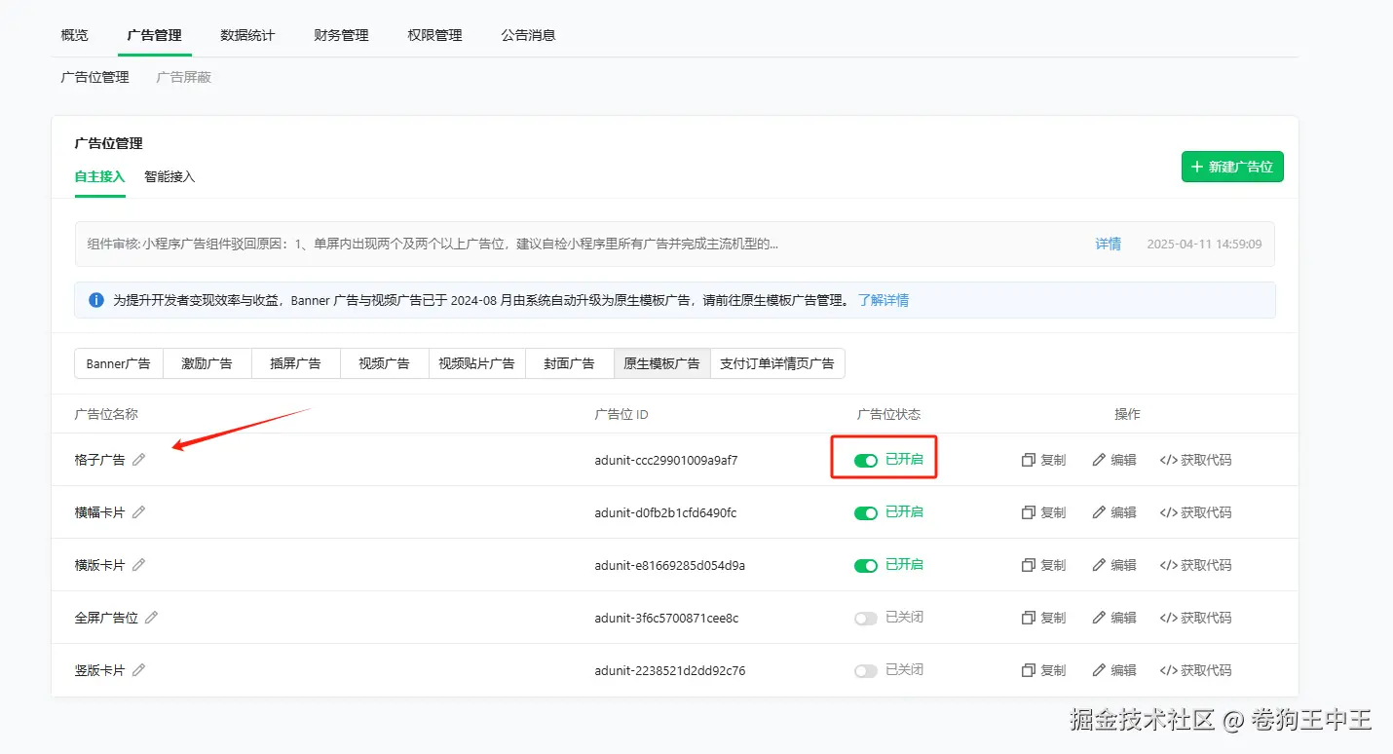
Task: Get code for 横幅卡片 (获取代码)
Action: 1195,512
